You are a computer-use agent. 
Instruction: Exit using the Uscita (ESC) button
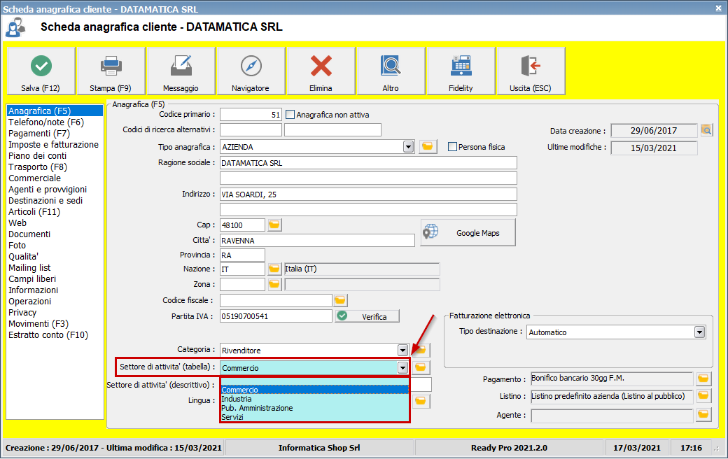coord(531,71)
